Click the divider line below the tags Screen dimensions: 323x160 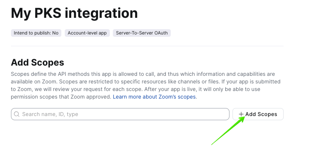coord(147,46)
